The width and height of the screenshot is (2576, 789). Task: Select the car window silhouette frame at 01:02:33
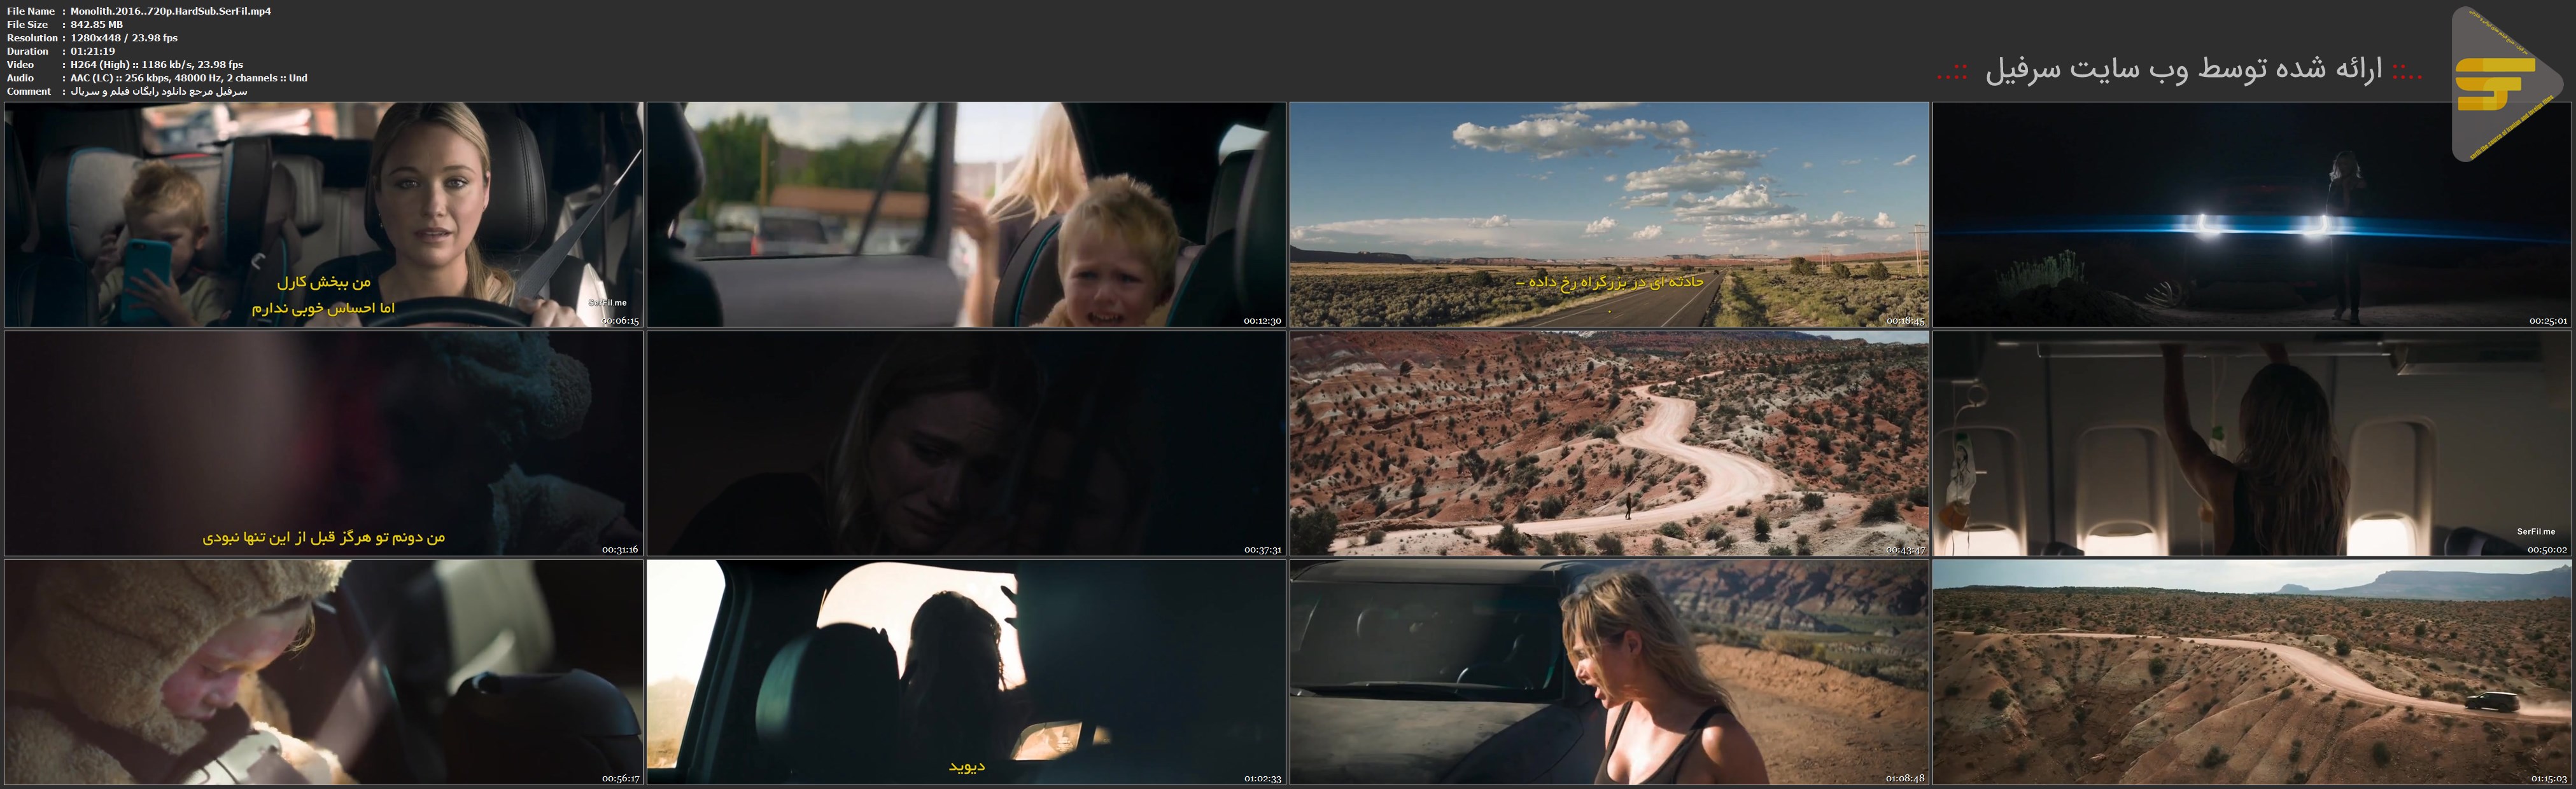(x=966, y=672)
